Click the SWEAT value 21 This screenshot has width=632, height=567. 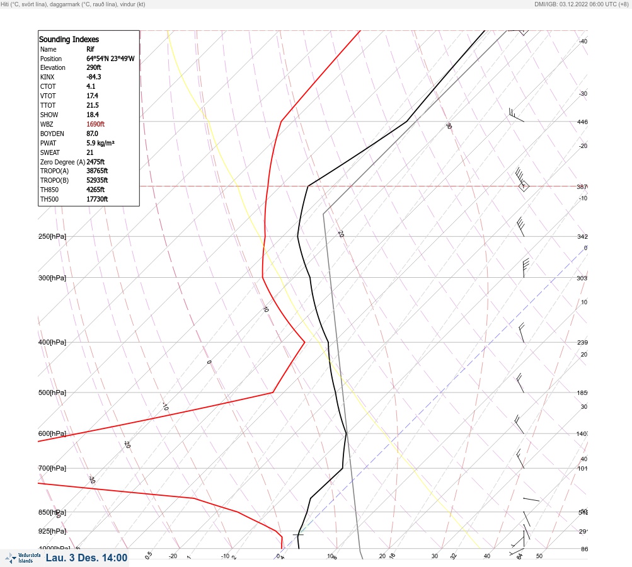(x=90, y=152)
